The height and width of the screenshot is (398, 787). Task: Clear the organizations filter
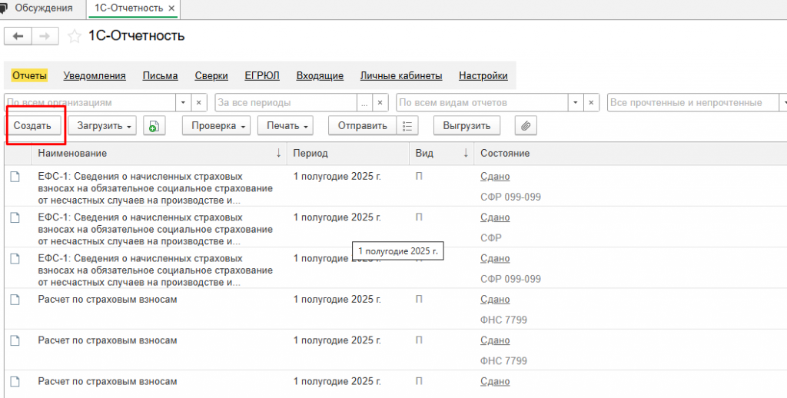pyautogui.click(x=199, y=102)
